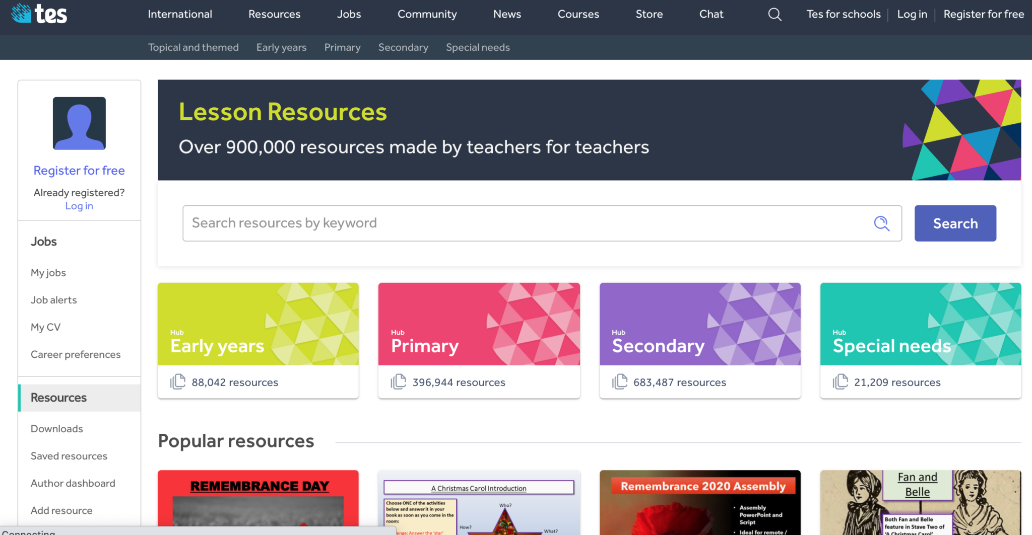Open the Community menu
Screen dimensions: 1032x535
click(427, 14)
